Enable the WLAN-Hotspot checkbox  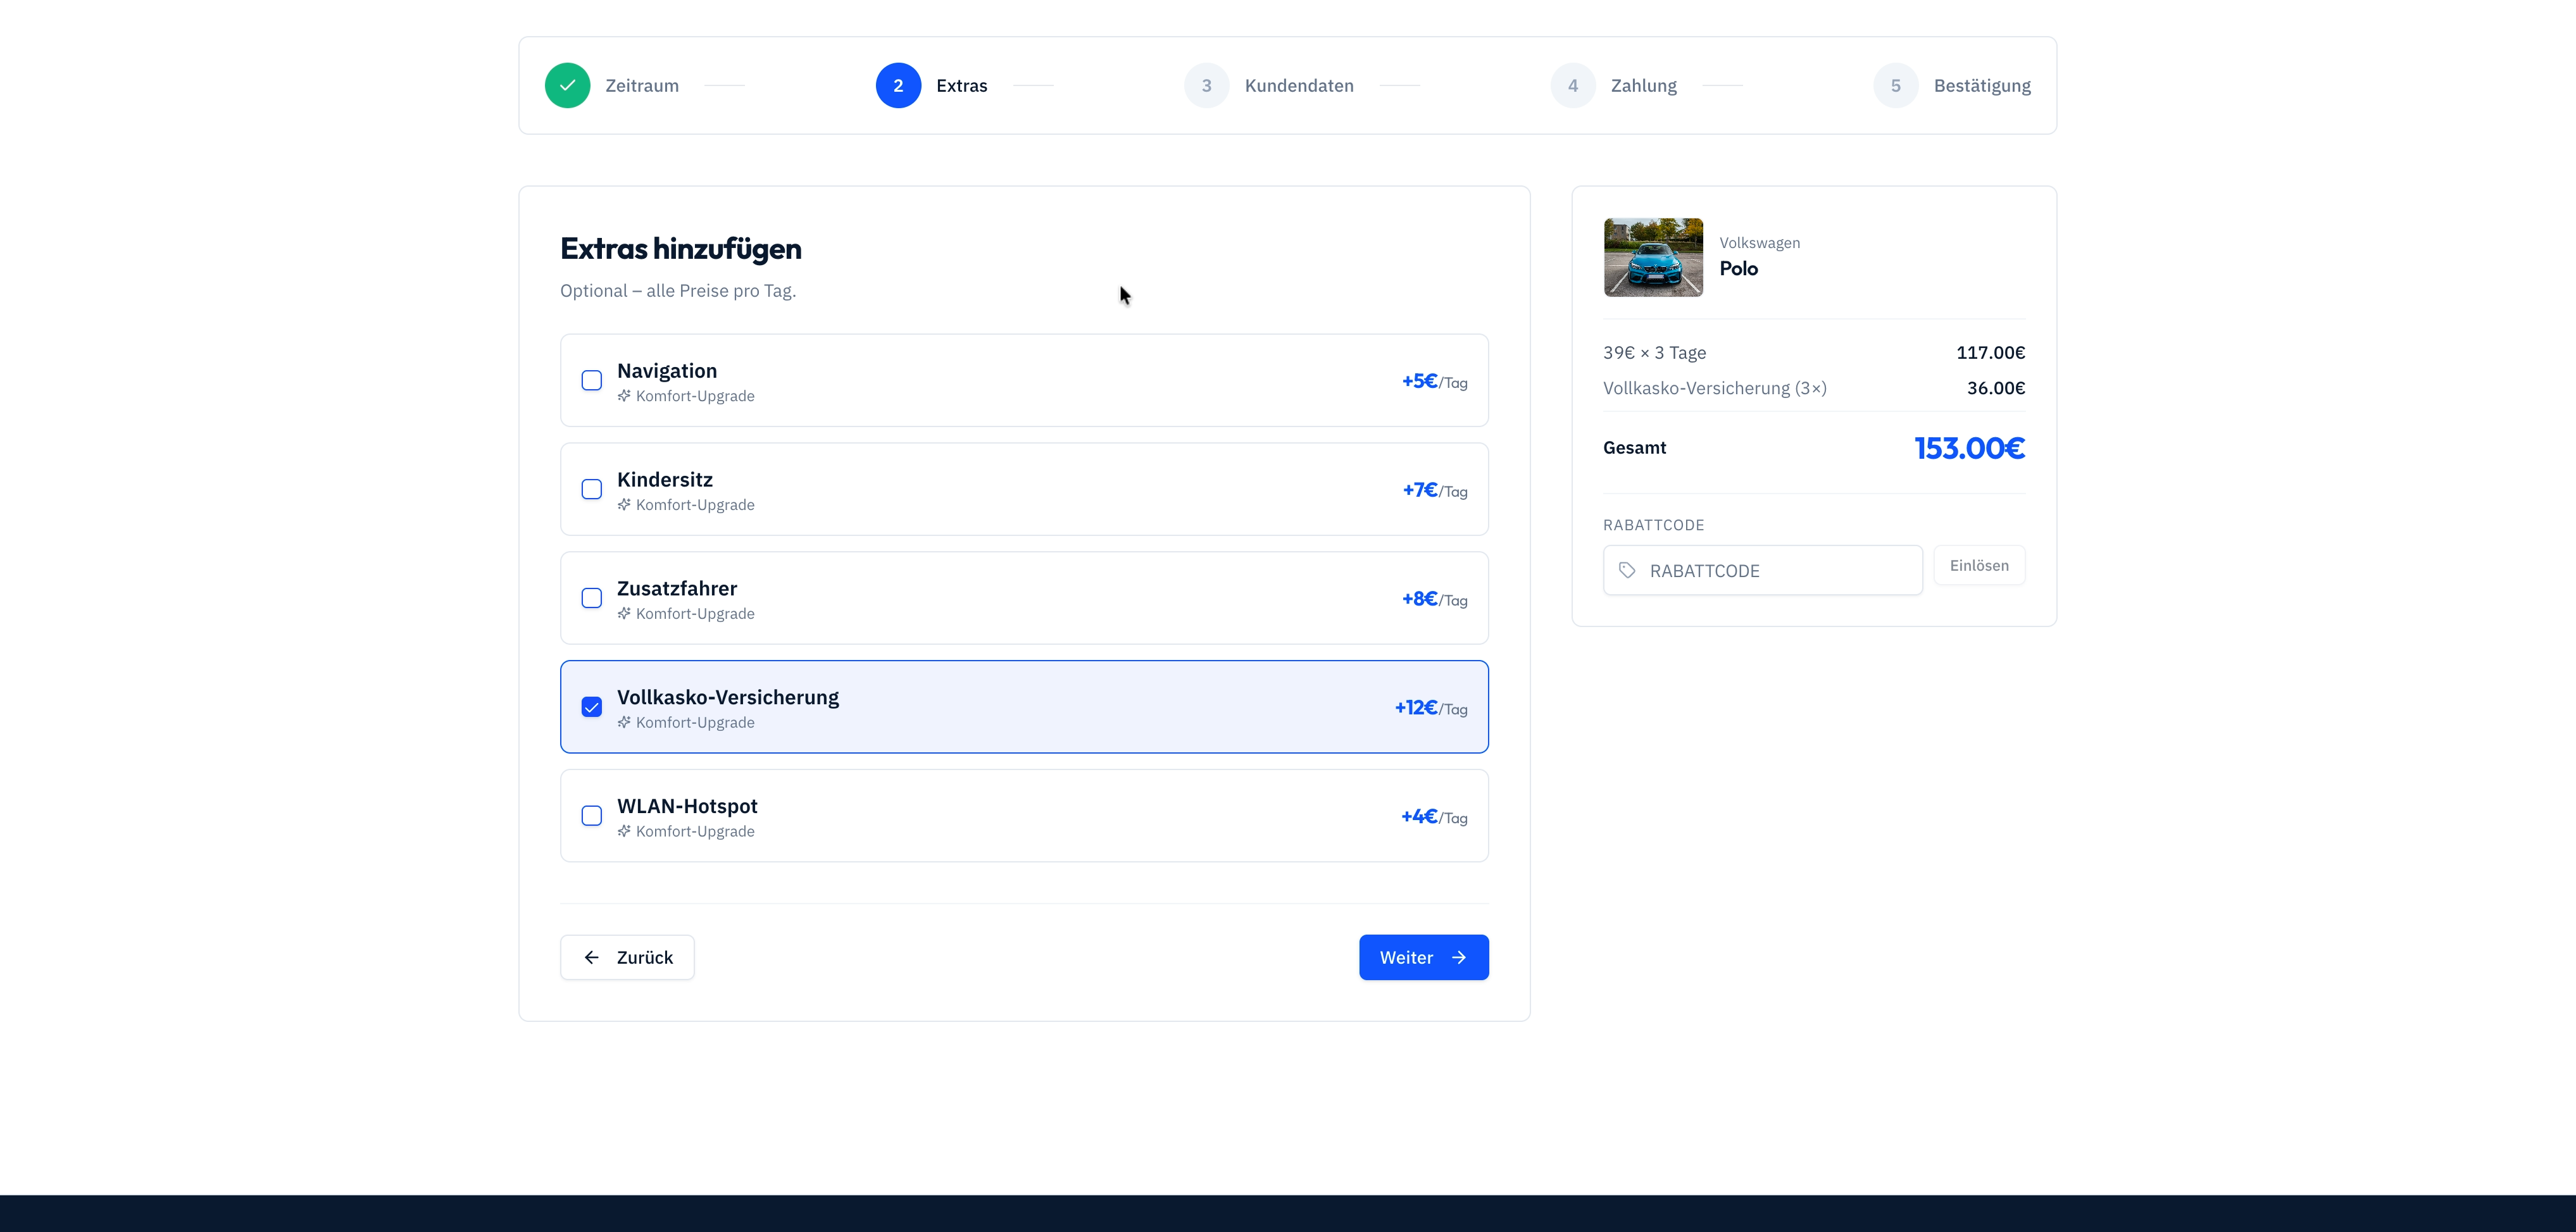(x=592, y=816)
